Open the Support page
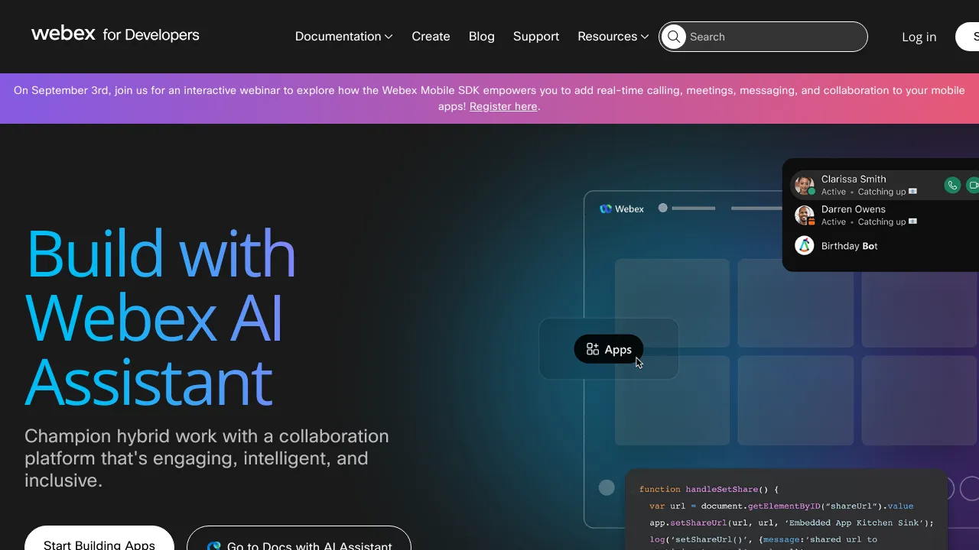 536,37
